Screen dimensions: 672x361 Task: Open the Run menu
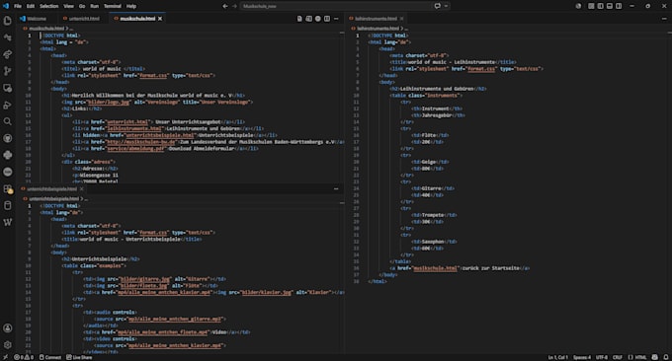point(94,6)
